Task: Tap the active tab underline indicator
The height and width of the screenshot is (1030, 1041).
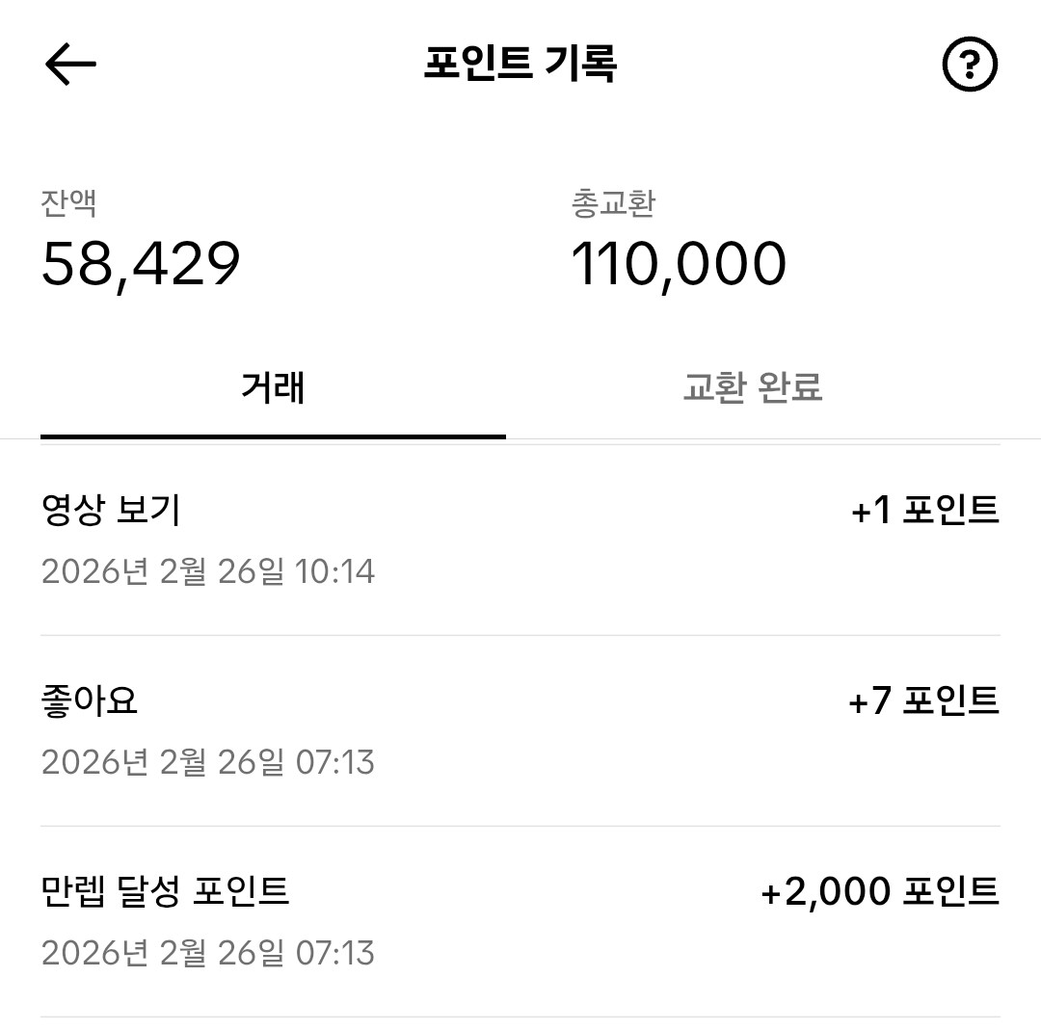Action: (272, 438)
